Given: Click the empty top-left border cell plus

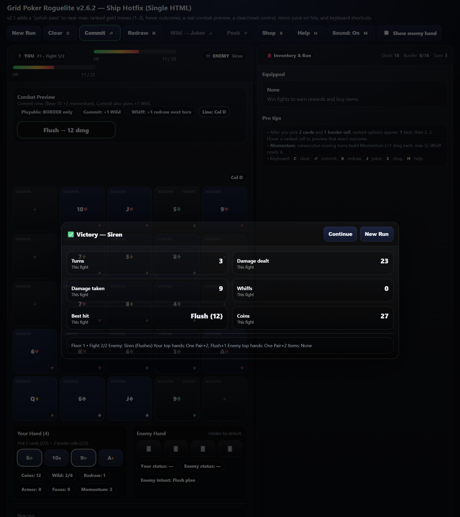Looking at the screenshot, I should click(x=35, y=209).
